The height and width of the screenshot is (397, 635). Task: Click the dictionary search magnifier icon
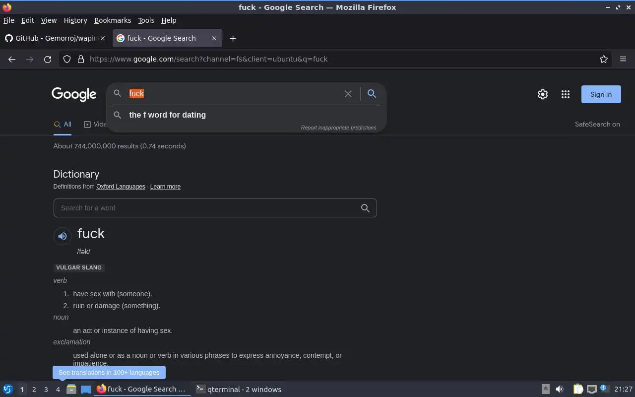click(x=365, y=208)
